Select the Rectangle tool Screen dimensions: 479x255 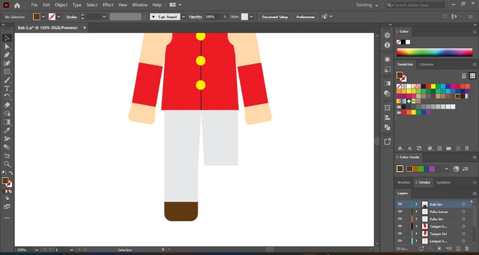tap(7, 72)
